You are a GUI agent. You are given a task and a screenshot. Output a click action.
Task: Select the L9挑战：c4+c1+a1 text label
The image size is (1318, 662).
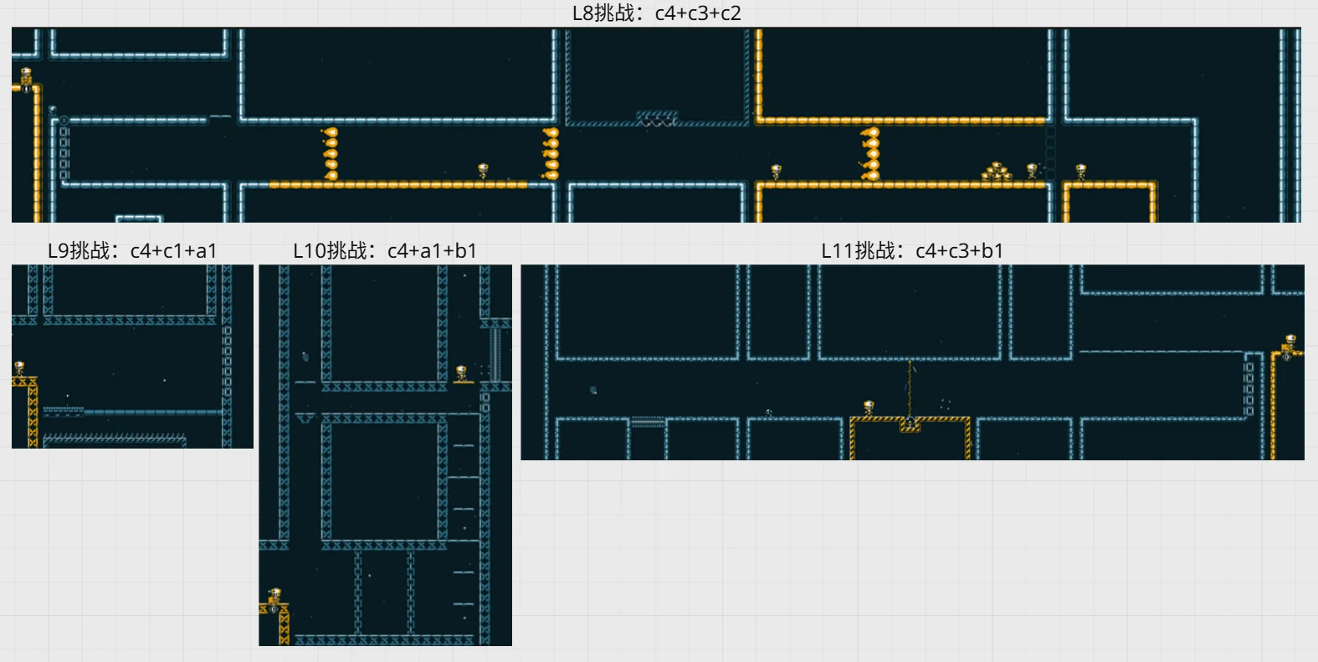coord(132,250)
